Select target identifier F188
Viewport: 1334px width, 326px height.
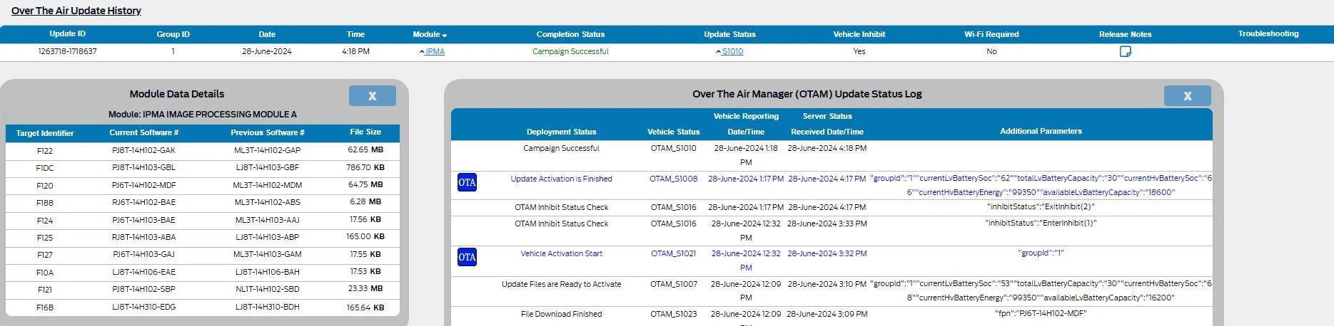(x=44, y=203)
